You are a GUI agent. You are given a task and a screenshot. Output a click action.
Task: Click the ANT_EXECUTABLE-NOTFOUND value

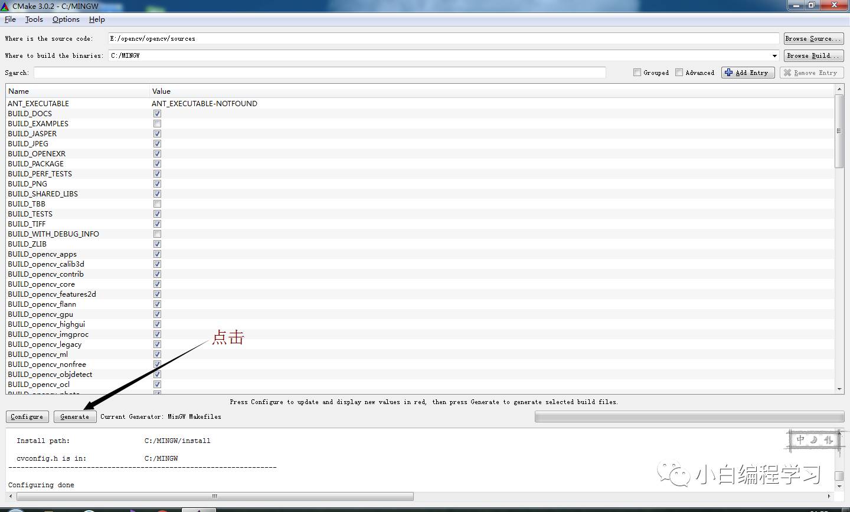coord(204,104)
